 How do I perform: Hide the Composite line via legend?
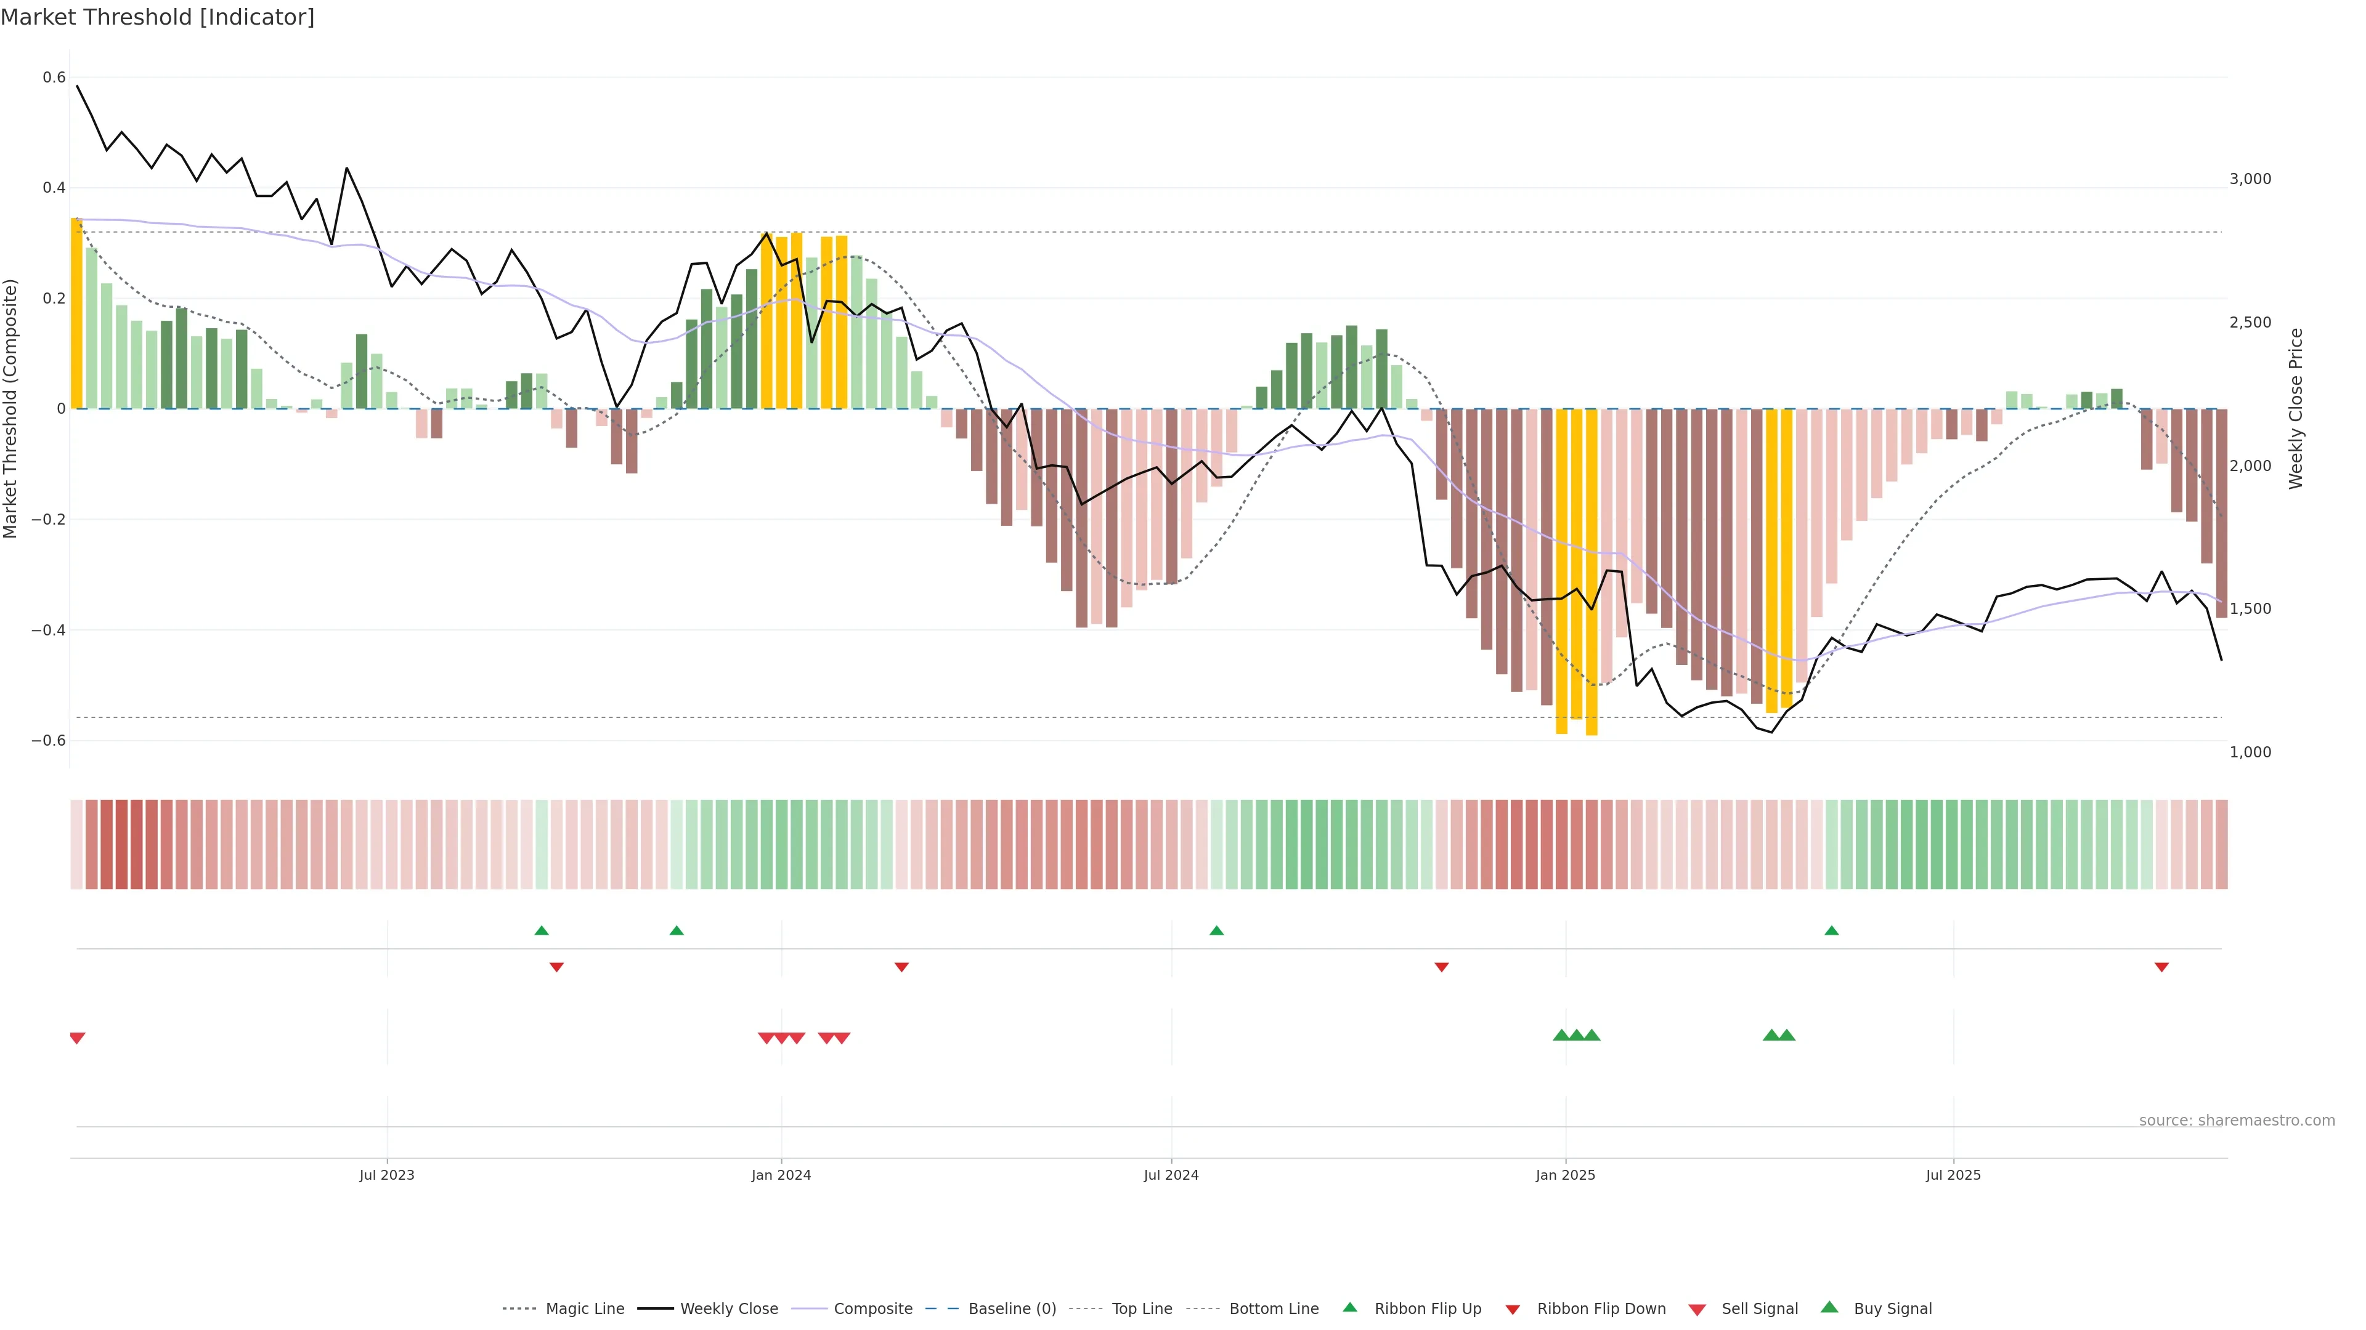pos(872,1308)
